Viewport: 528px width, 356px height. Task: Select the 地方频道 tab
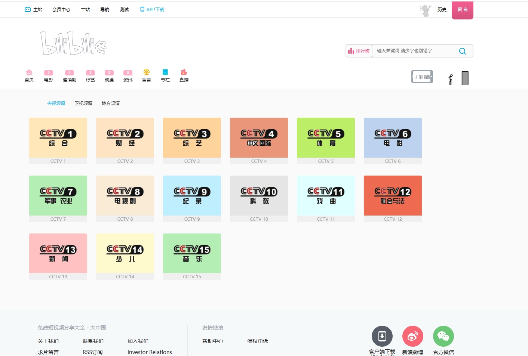coord(111,103)
